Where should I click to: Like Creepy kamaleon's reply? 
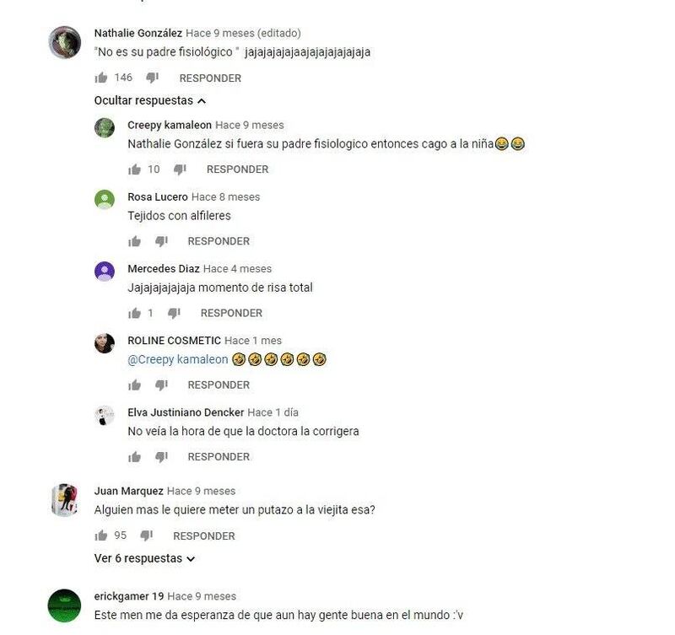134,169
